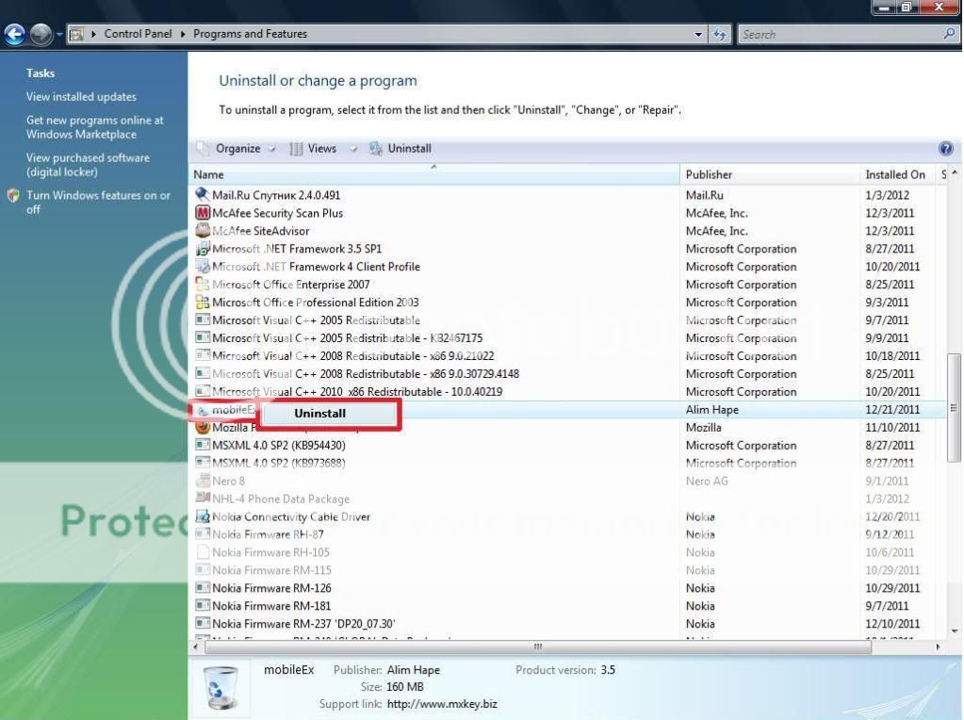Sort by the Publisher column header

coord(770,174)
